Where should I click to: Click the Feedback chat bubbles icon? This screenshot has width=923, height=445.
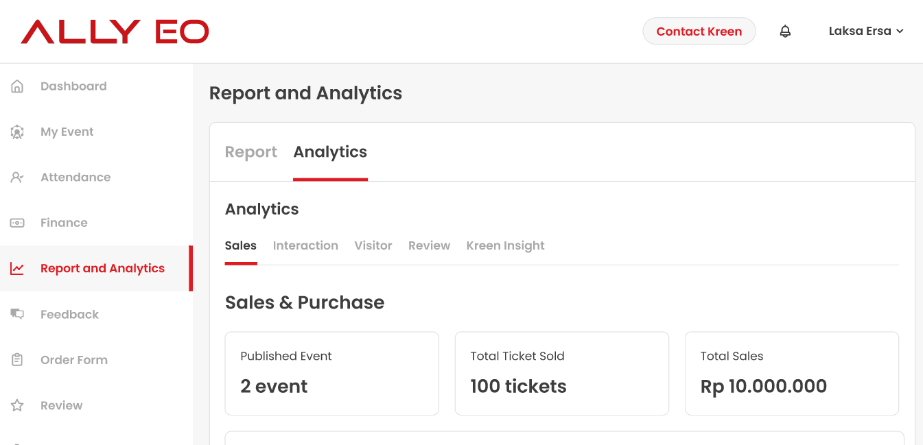point(17,314)
